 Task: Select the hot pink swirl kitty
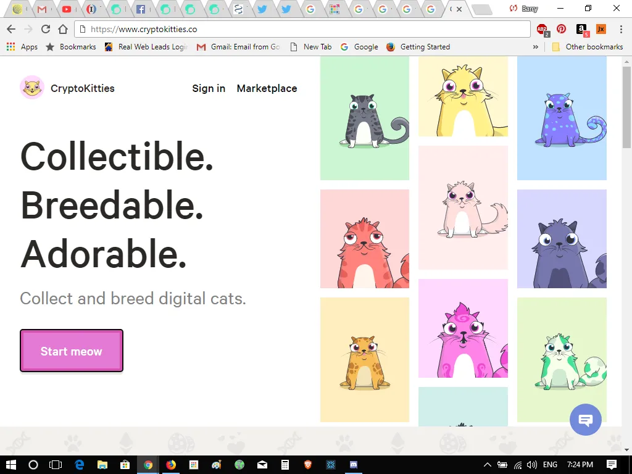(x=463, y=328)
